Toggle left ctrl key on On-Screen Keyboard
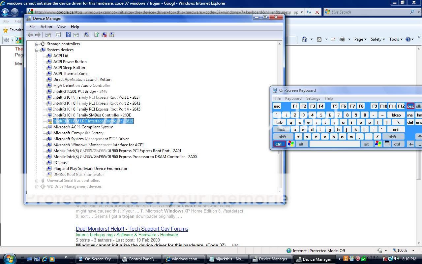This screenshot has height=264, width=422. coord(279,144)
